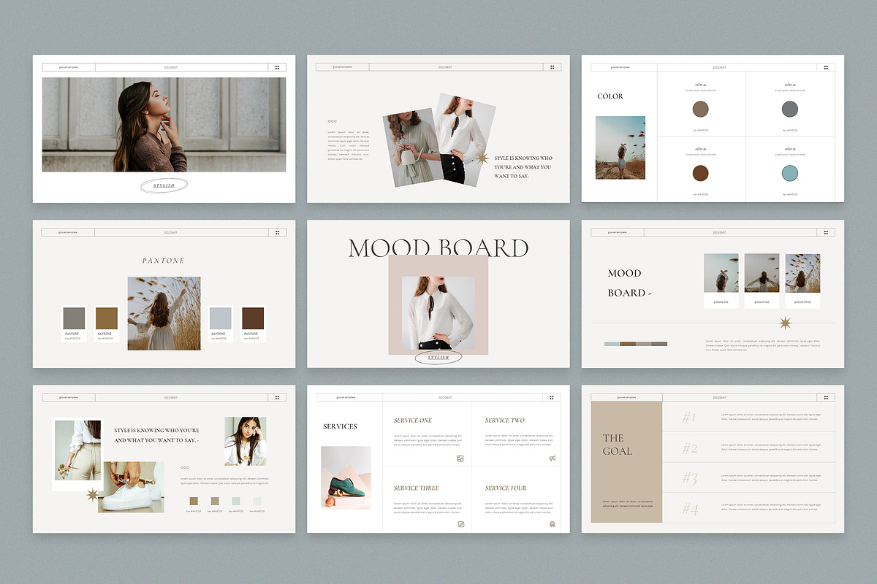
Task: Click the color palette strip on the three-picture MOOD BOARD slide
Action: point(636,344)
